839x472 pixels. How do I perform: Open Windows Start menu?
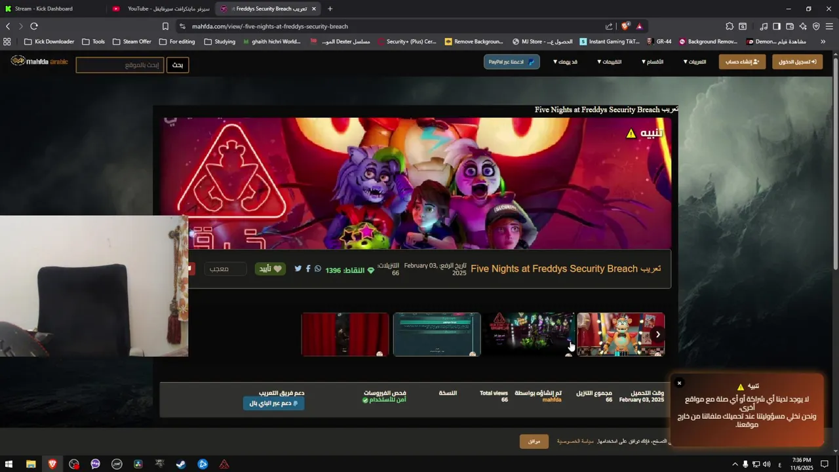tap(9, 464)
